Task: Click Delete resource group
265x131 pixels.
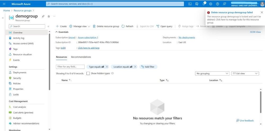Action: tap(106, 26)
